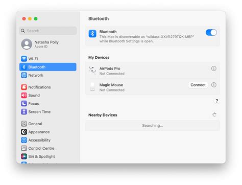
Task: Open Natasha Polly Apple ID settings
Action: (48, 44)
